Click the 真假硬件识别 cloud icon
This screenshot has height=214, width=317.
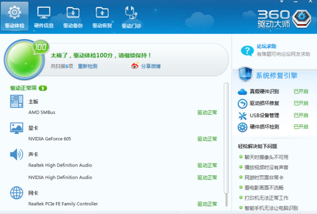[x=242, y=92]
